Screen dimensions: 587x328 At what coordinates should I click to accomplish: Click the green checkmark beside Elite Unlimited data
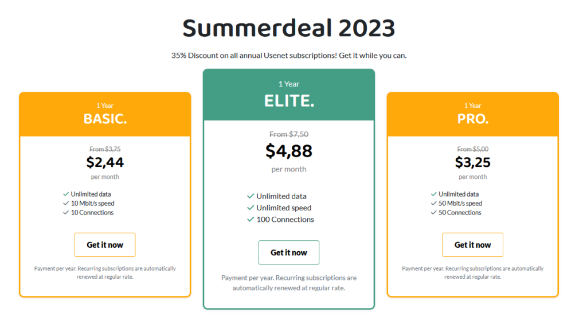[251, 196]
